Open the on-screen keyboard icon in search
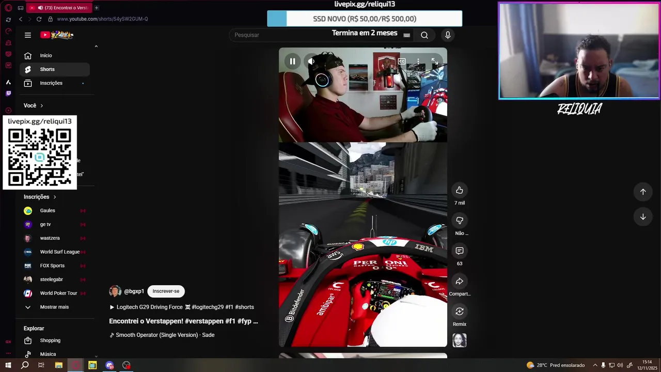 (407, 35)
